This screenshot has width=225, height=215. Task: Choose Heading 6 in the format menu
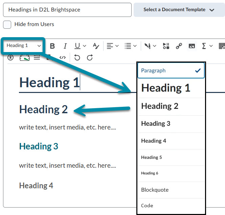click(171, 173)
